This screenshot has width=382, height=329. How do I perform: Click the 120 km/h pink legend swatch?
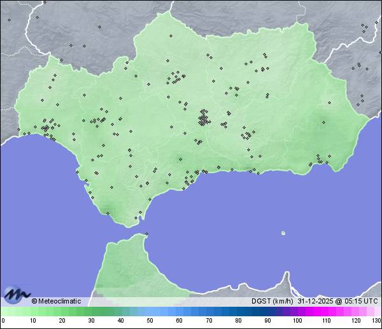(356, 312)
